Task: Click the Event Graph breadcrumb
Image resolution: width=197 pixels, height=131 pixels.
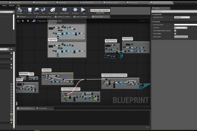Action: point(56,21)
